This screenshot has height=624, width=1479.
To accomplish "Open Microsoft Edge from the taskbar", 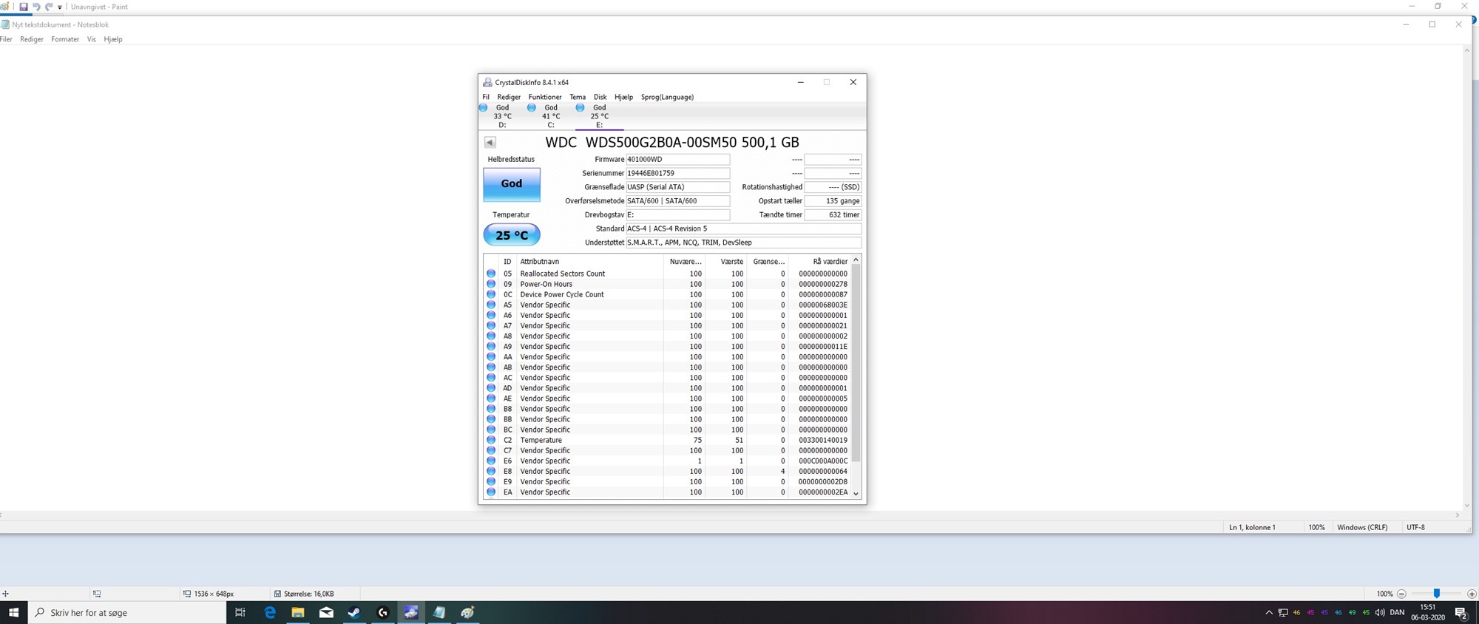I will pos(270,612).
